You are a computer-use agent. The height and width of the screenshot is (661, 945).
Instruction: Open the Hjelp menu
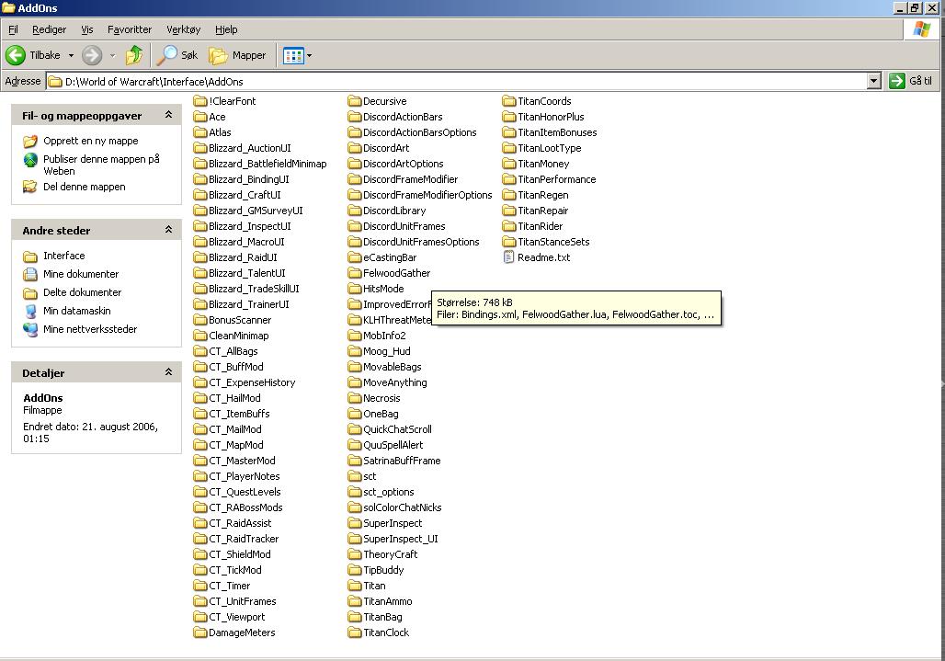click(x=227, y=29)
